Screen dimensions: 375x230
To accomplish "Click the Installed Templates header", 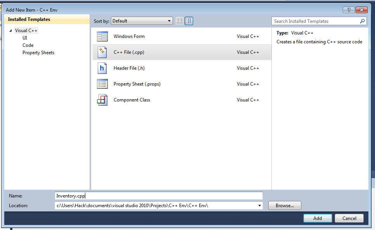I will pyautogui.click(x=47, y=19).
